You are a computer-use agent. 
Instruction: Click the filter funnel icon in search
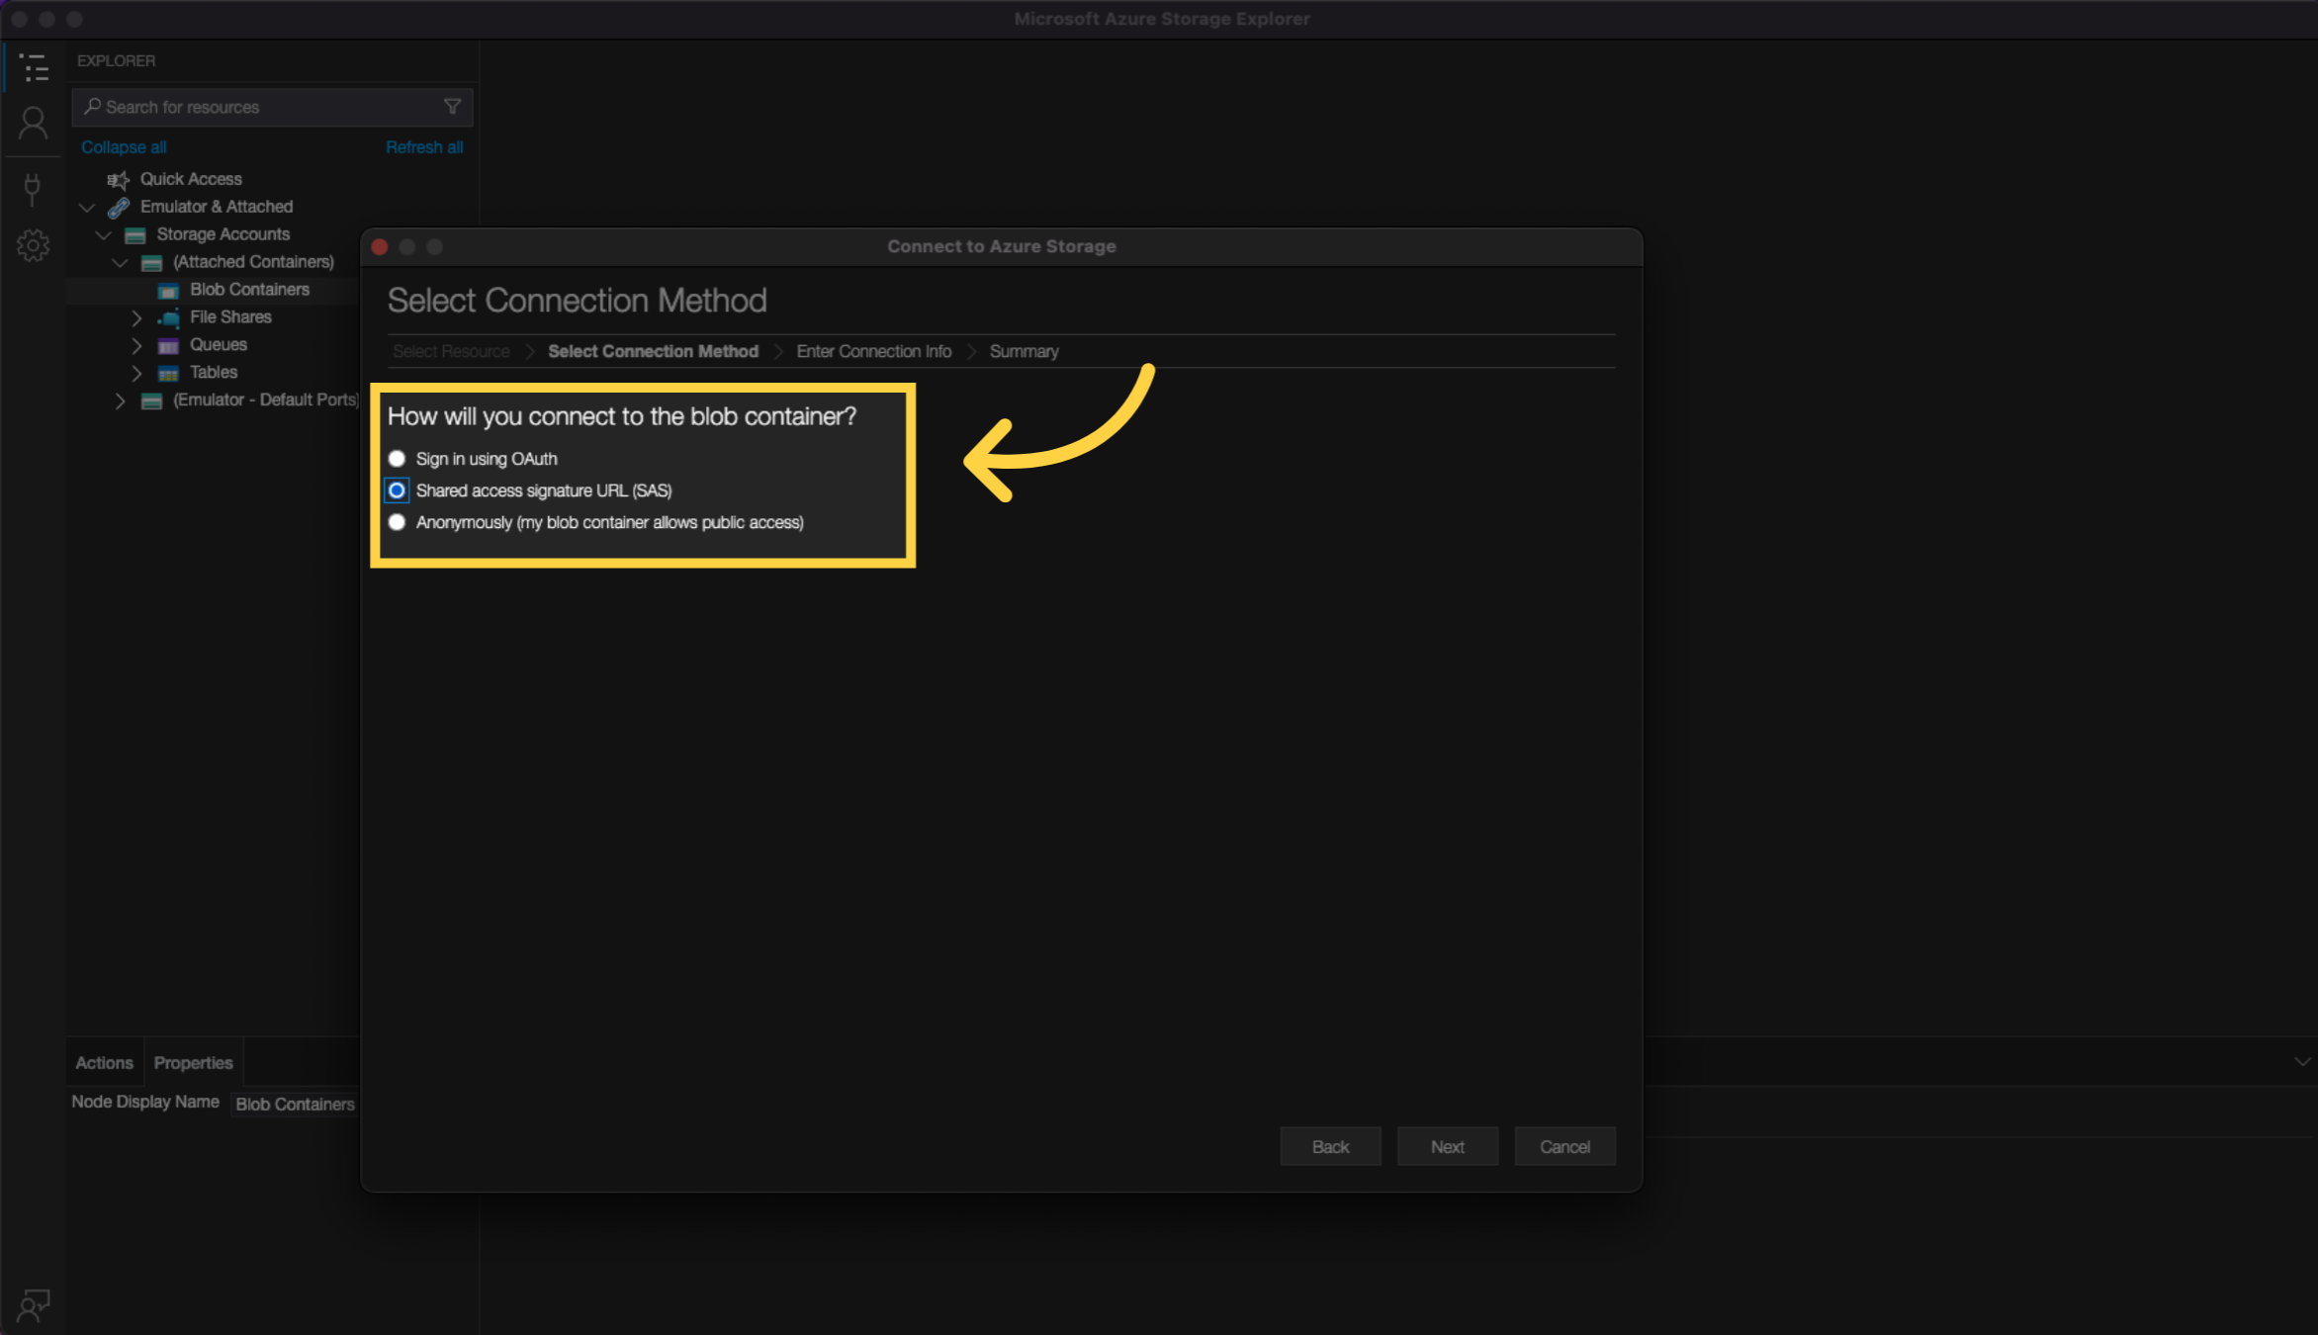(x=452, y=107)
